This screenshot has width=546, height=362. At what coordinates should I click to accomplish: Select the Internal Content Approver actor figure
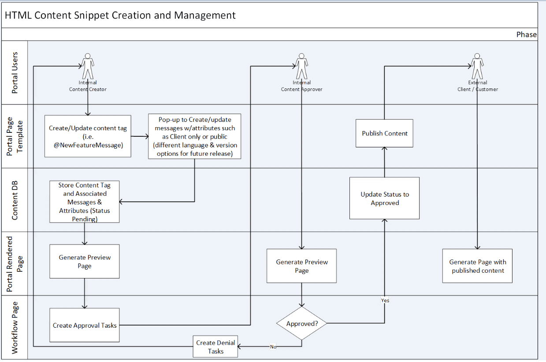pos(301,66)
